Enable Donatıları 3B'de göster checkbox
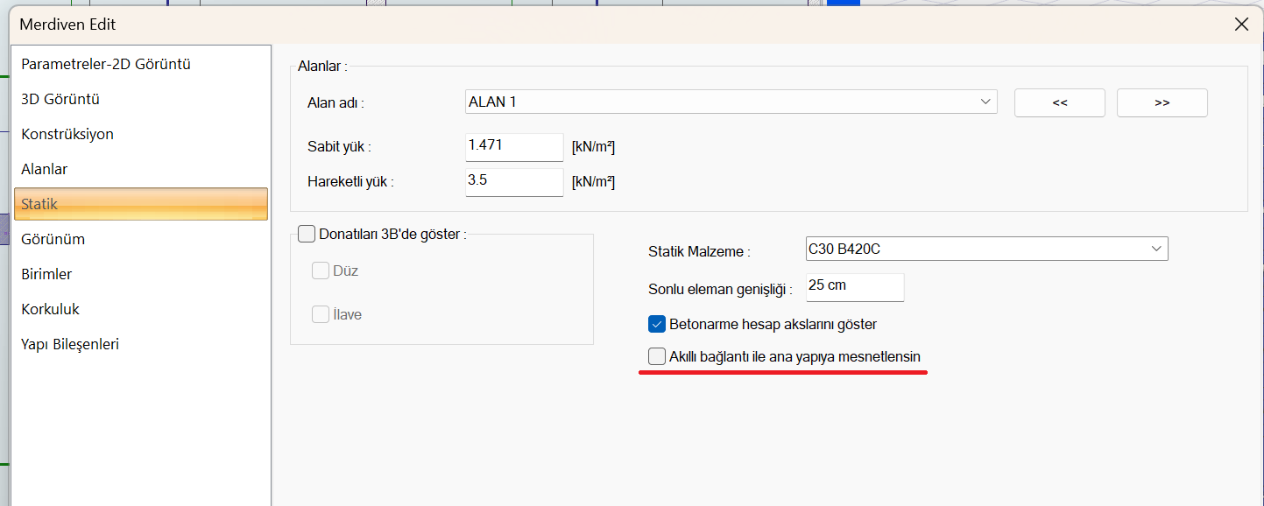1264x506 pixels. (307, 234)
